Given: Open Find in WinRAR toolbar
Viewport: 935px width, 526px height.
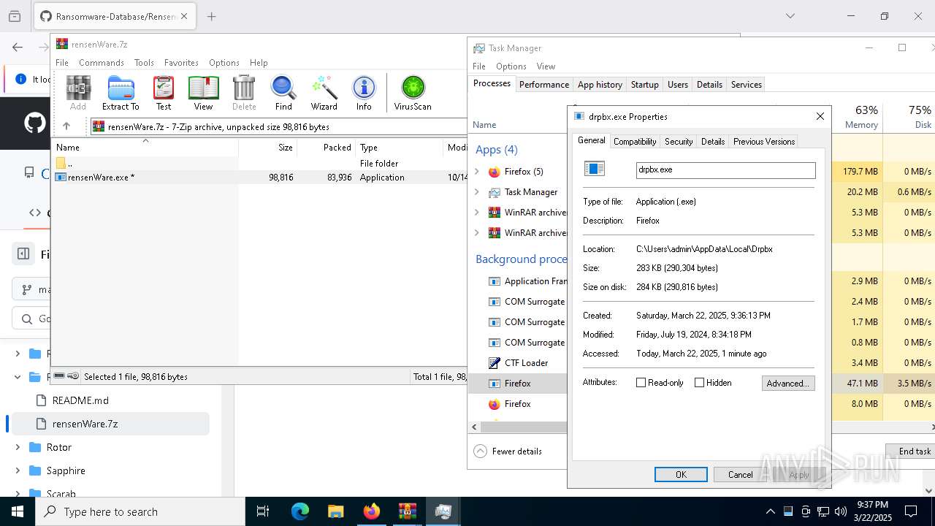Looking at the screenshot, I should [x=283, y=93].
